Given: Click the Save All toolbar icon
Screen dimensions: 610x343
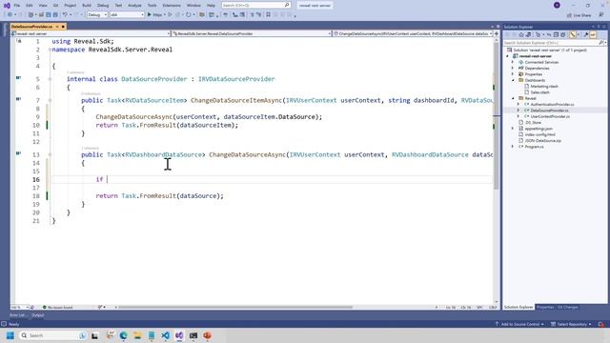Looking at the screenshot, I should coord(55,15).
